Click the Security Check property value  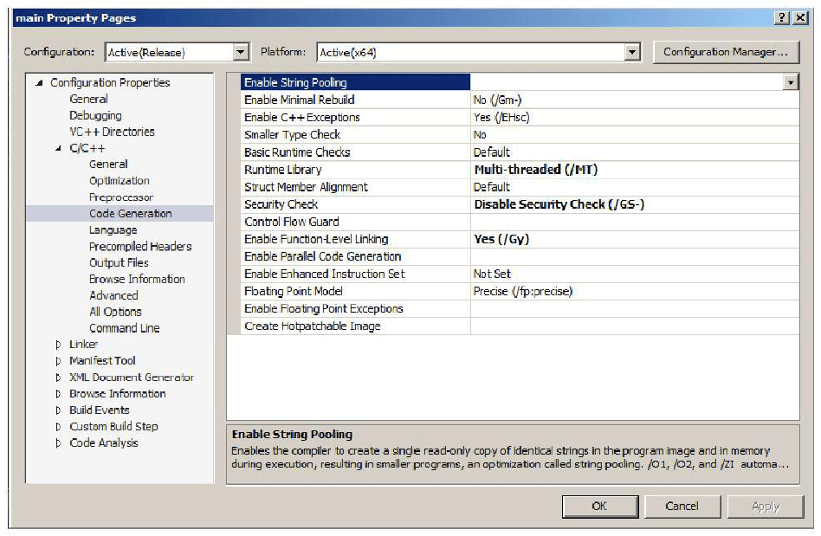[x=559, y=204]
